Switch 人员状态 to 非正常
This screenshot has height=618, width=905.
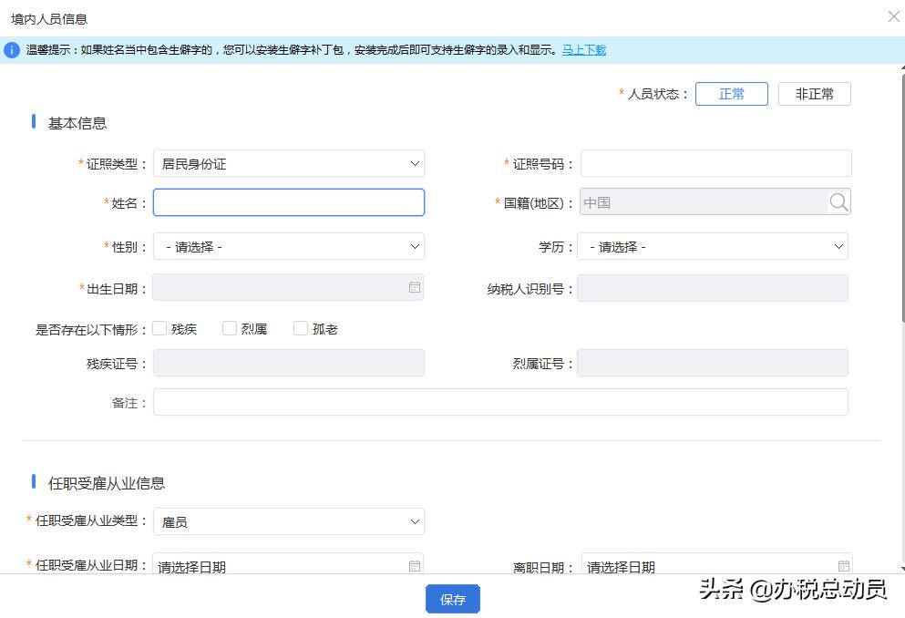(814, 93)
